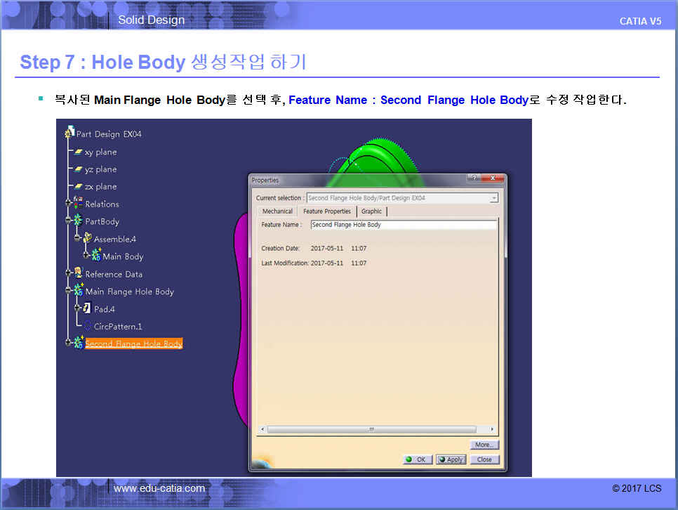This screenshot has width=678, height=510.
Task: Click the More... button
Action: 484,445
